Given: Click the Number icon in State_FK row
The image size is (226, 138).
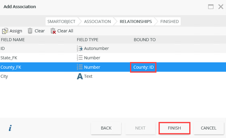Looking at the screenshot, I should pos(80,58).
